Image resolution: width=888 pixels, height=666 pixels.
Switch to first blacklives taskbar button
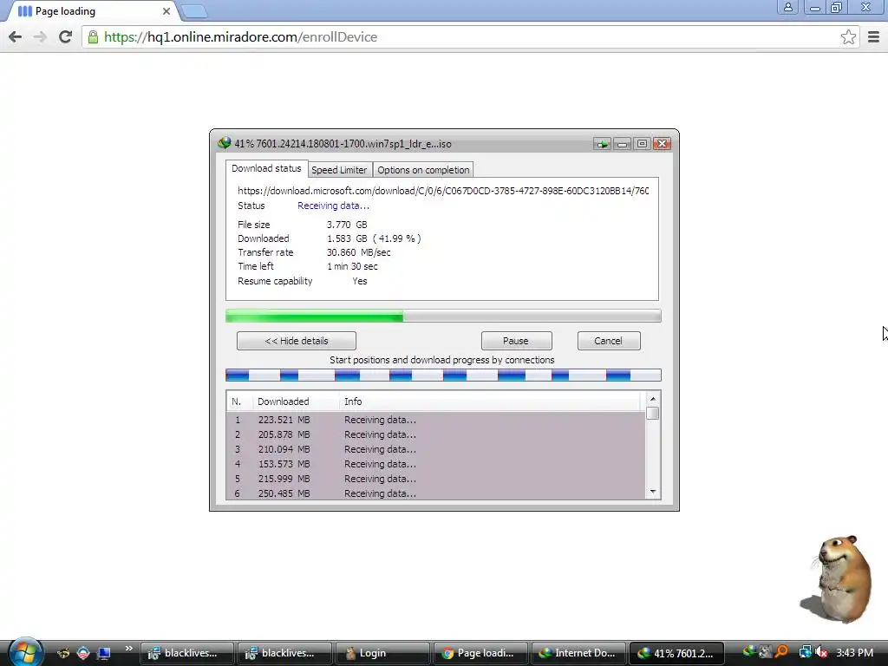coord(187,653)
